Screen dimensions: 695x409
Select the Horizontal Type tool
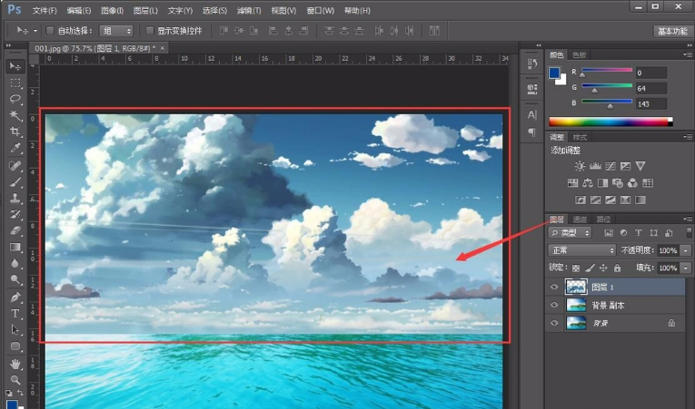click(x=15, y=314)
